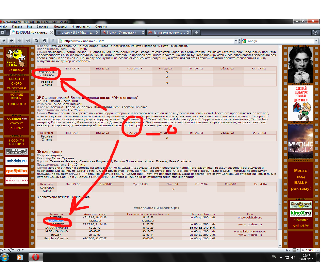
Task: Close the Начать новую тему tab
Action: pyautogui.click(x=188, y=32)
